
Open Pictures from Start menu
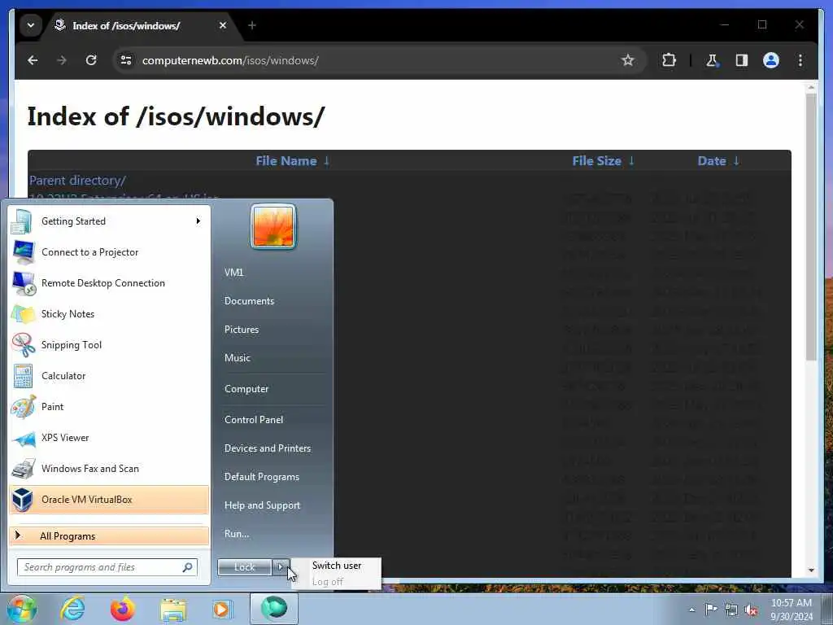(241, 330)
